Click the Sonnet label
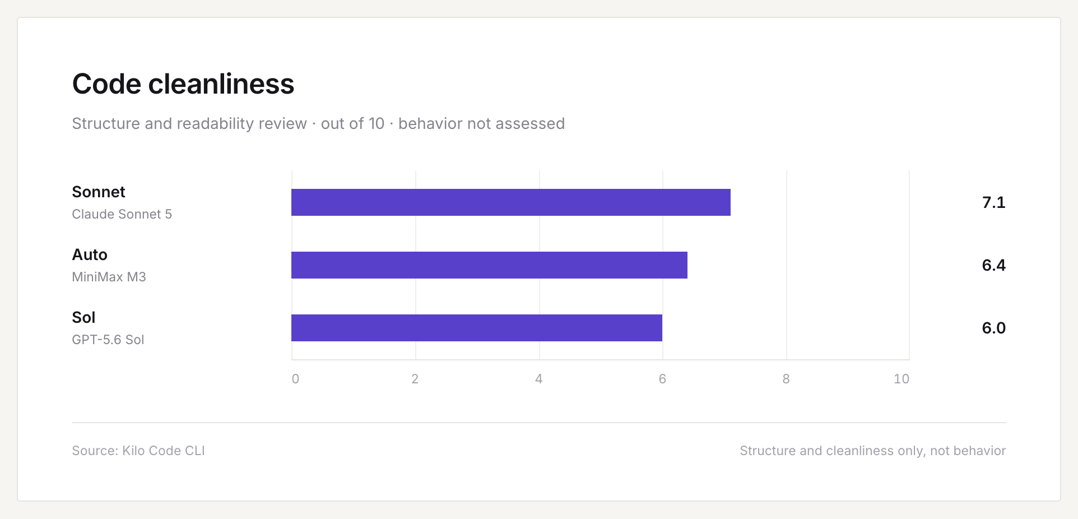Screen dimensions: 1078x519 99,192
